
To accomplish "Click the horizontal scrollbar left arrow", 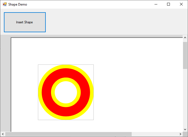I will click(3, 134).
